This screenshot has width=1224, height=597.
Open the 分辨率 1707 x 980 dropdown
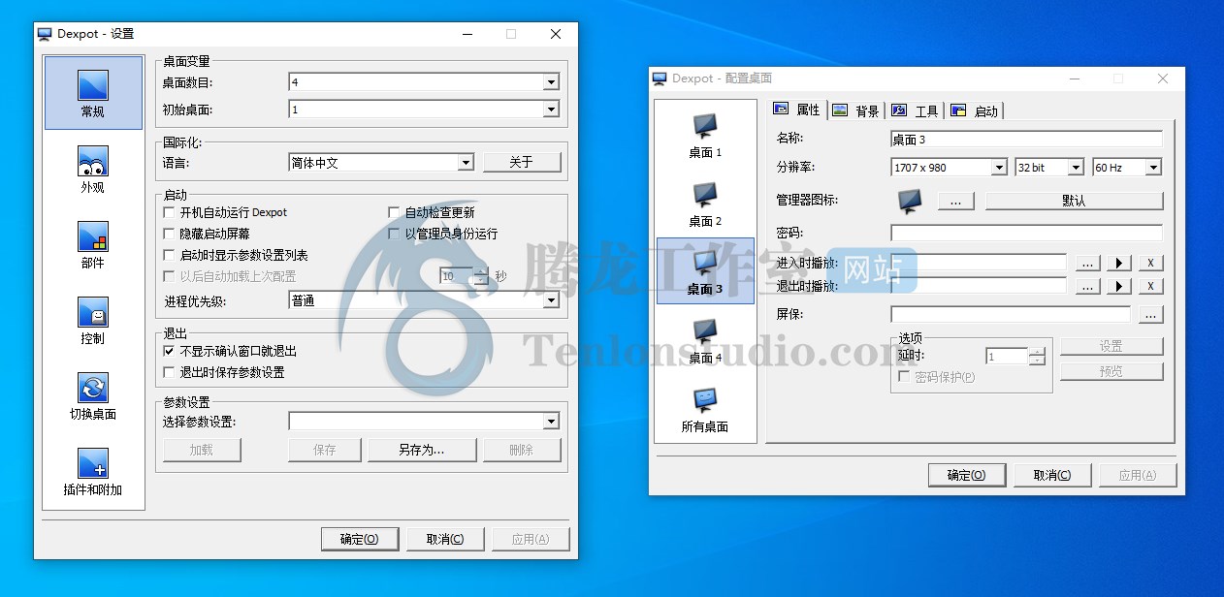[x=999, y=168]
